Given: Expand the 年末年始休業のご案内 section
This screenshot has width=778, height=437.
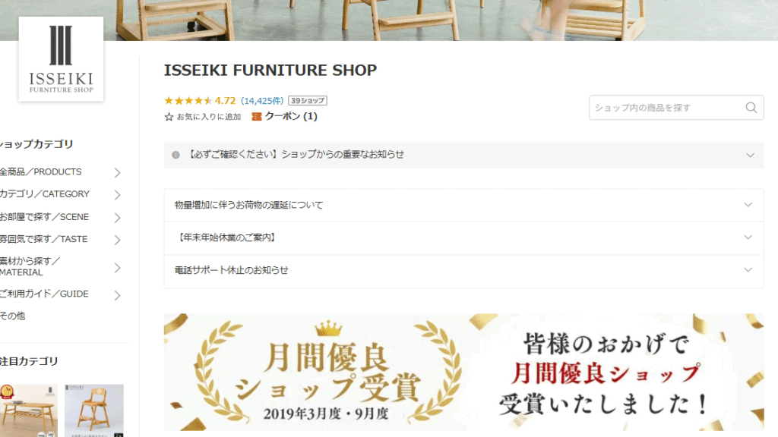Looking at the screenshot, I should (x=464, y=237).
